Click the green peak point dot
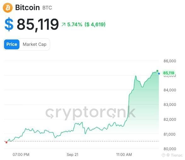Image resolution: width=185 pixels, height=160 pixels. click(x=157, y=71)
